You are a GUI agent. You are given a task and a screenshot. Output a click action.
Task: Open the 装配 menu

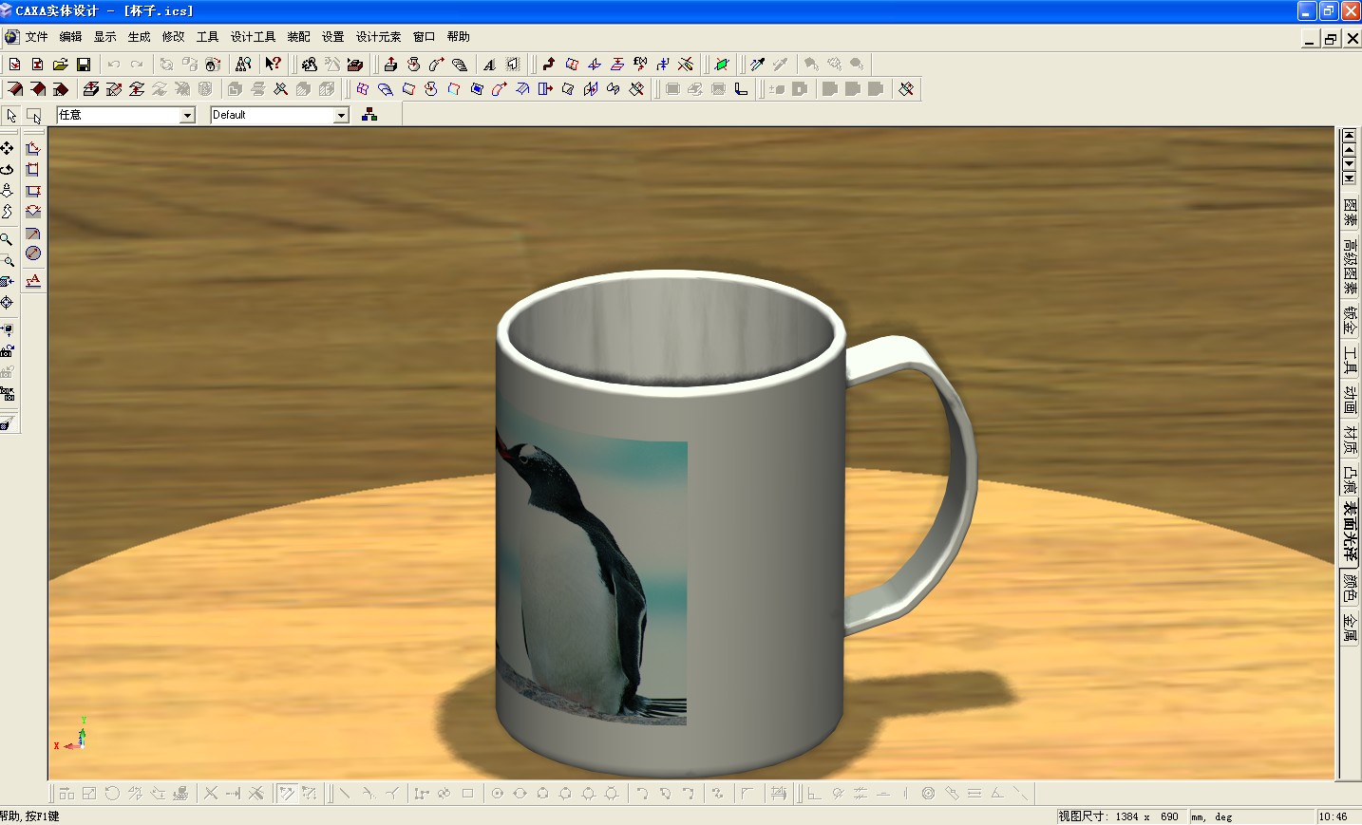click(298, 37)
